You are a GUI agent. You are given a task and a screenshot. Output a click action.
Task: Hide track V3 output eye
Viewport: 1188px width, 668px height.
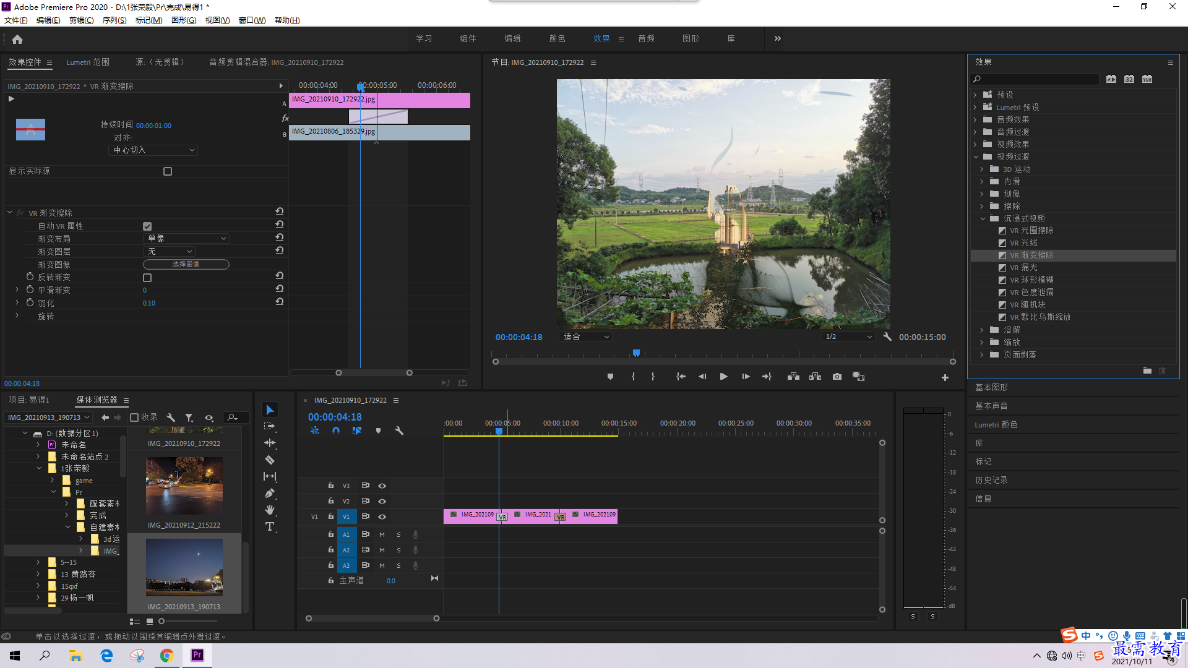click(382, 486)
